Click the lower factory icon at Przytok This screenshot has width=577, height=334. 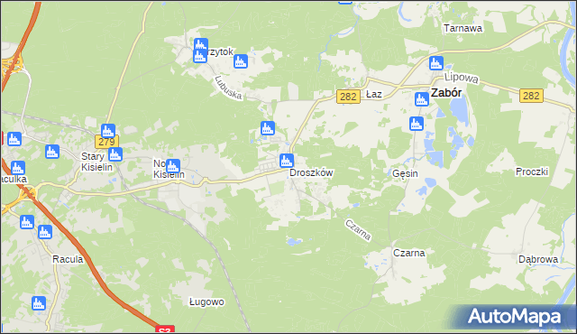[200, 56]
